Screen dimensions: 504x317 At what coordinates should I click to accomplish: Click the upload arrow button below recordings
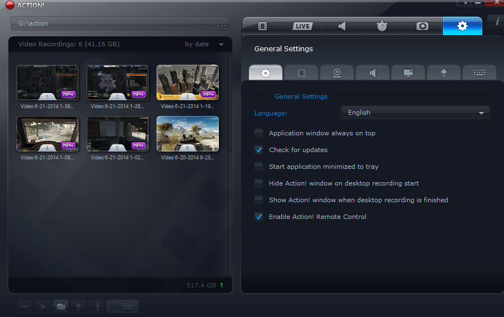point(79,307)
